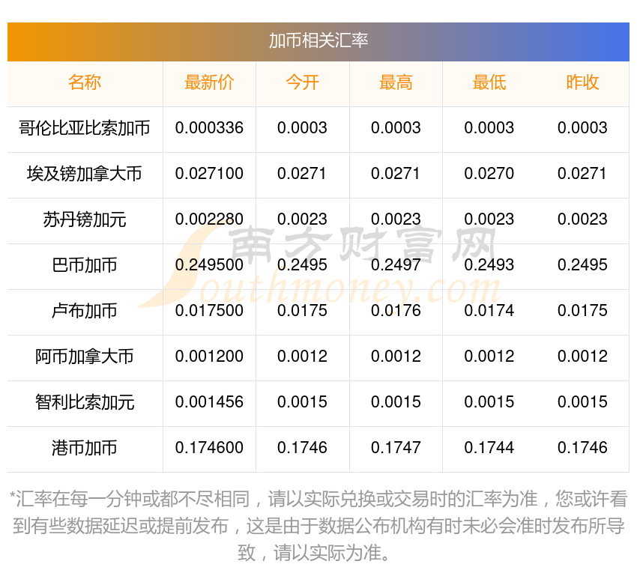Click the 0.0270 lowest value for 埃及镑
This screenshot has width=637, height=576.
[x=489, y=174]
